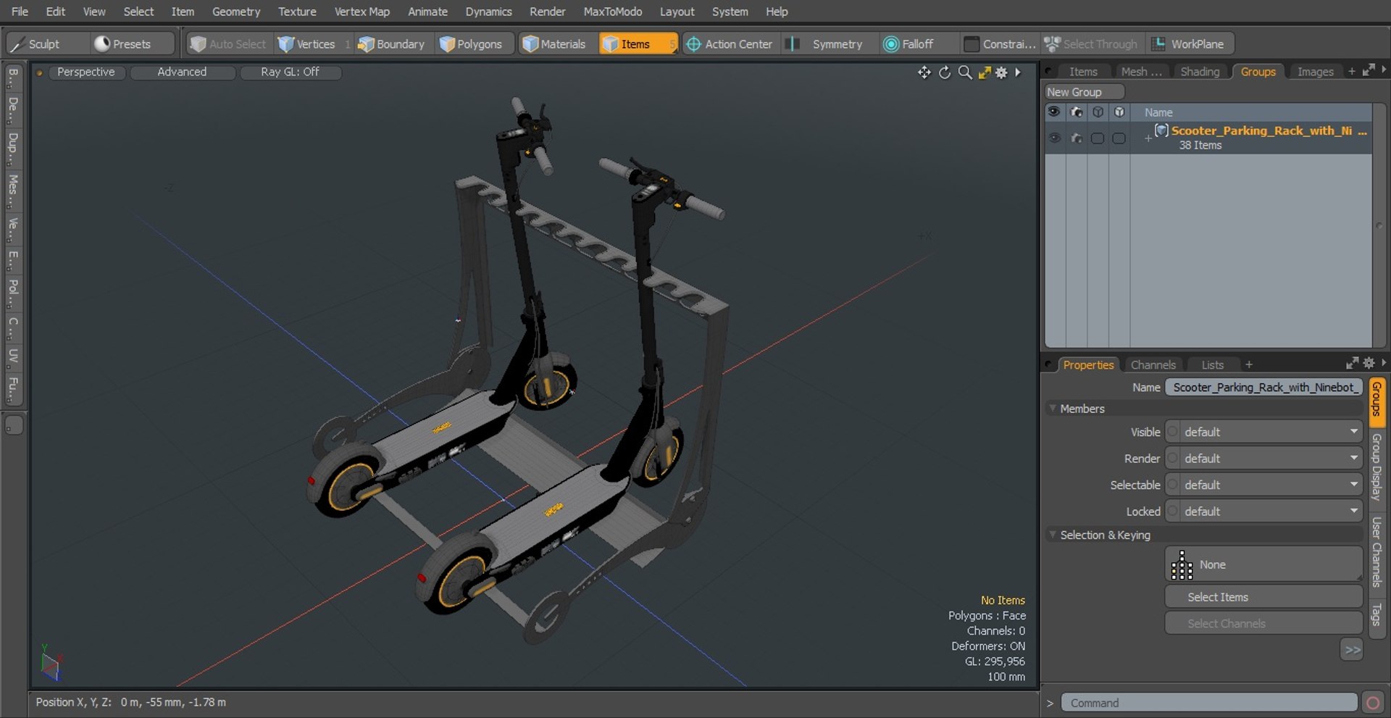Toggle visibility eye of Scooter_Parking_Rack group

tap(1054, 138)
